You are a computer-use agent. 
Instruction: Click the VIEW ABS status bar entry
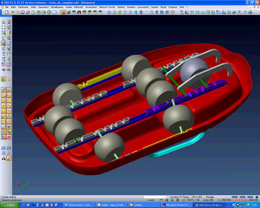[196, 197]
